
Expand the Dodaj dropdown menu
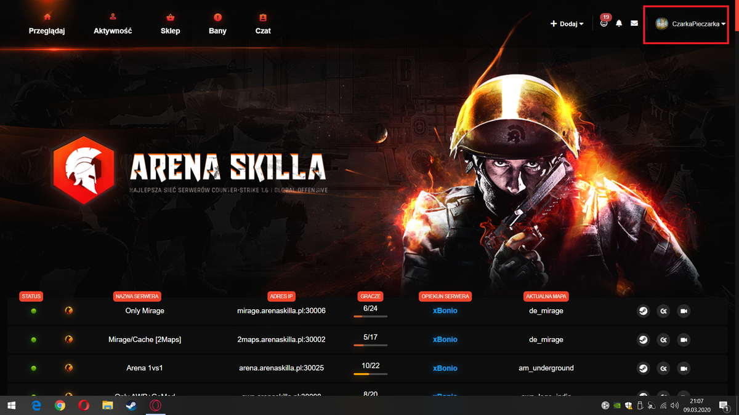567,24
